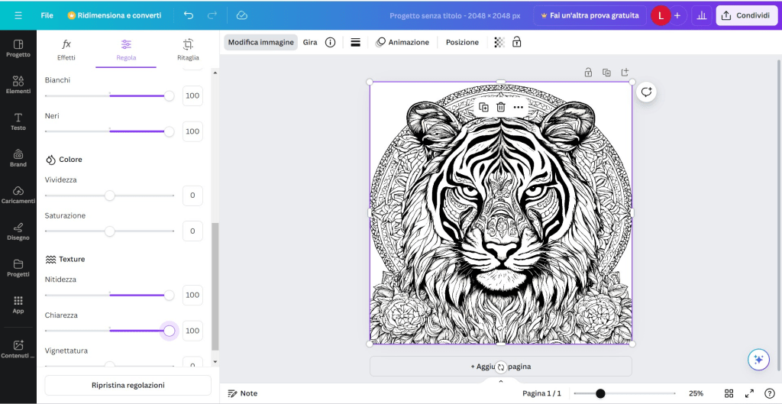782x404 pixels.
Task: Switch to grid view of pages
Action: point(729,393)
